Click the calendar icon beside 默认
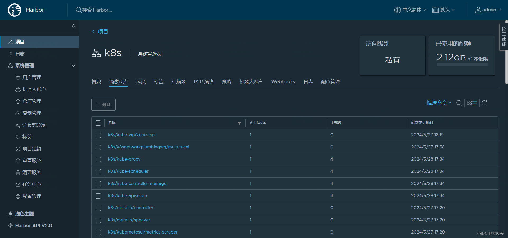 click(x=435, y=10)
